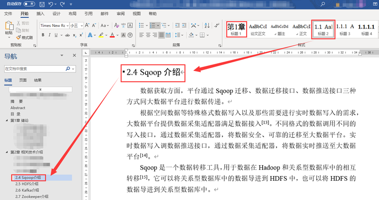Decrease paragraph indent

coord(178,25)
